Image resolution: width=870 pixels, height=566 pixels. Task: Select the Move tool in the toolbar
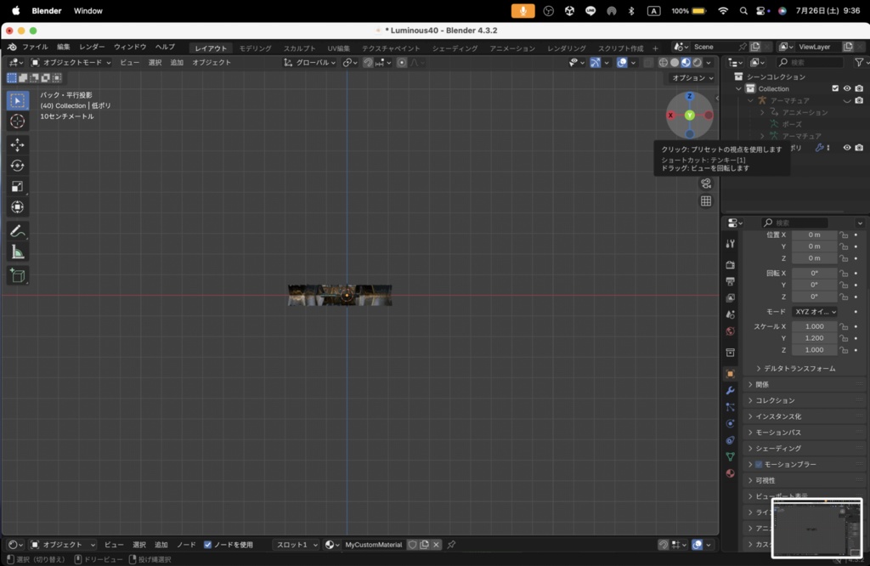(x=18, y=145)
